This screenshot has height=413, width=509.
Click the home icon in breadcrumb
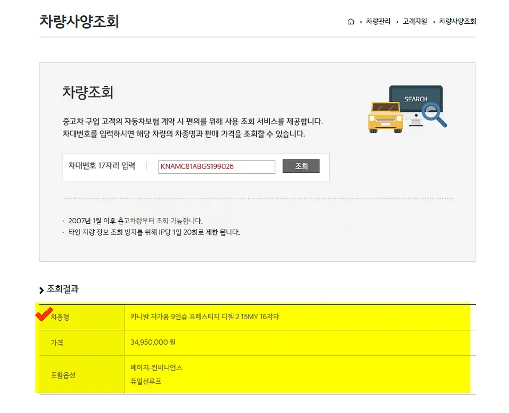(x=350, y=21)
